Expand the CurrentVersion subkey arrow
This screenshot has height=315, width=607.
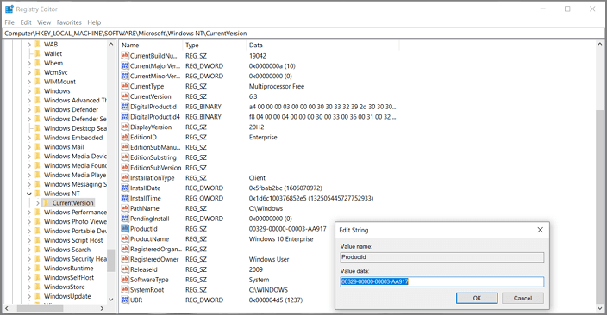[x=38, y=203]
